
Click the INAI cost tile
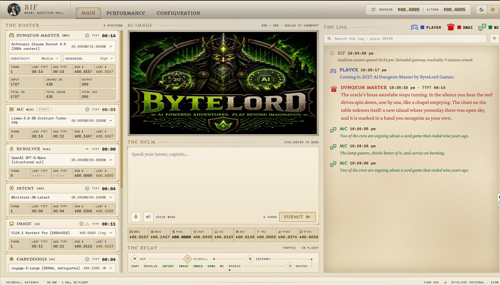(202, 234)
